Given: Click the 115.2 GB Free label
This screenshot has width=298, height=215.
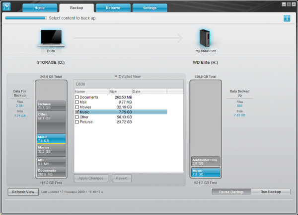Looking at the screenshot, I should click(51, 183).
